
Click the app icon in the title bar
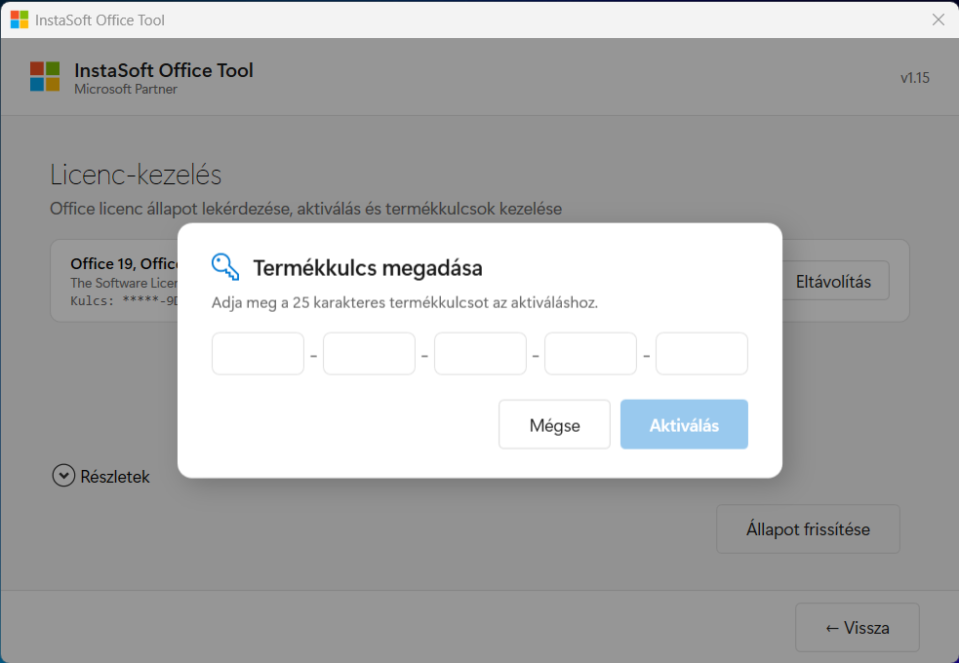tap(20, 19)
